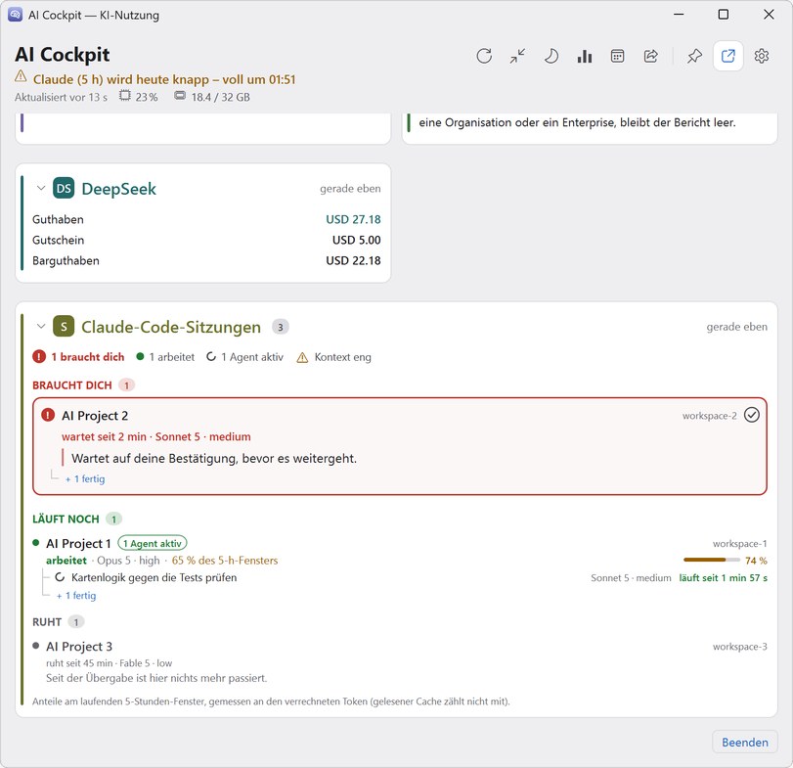The height and width of the screenshot is (768, 793).
Task: Collapse the Claude-Code-Sitzungen chevron
Action: pyautogui.click(x=41, y=327)
